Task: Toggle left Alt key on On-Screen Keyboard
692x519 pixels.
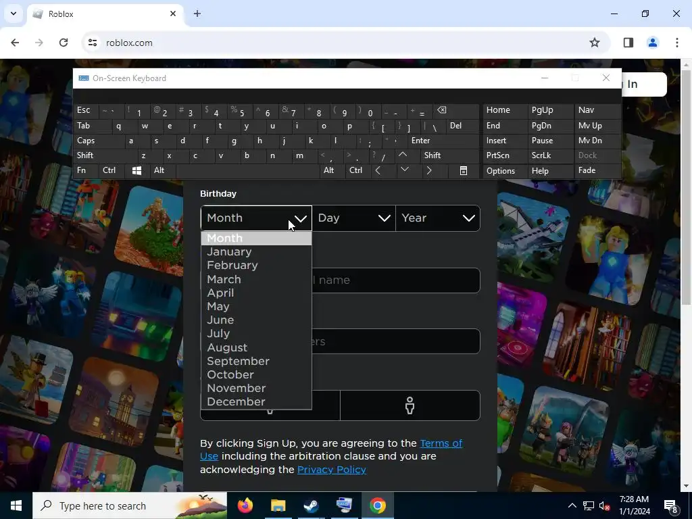Action: click(x=163, y=171)
